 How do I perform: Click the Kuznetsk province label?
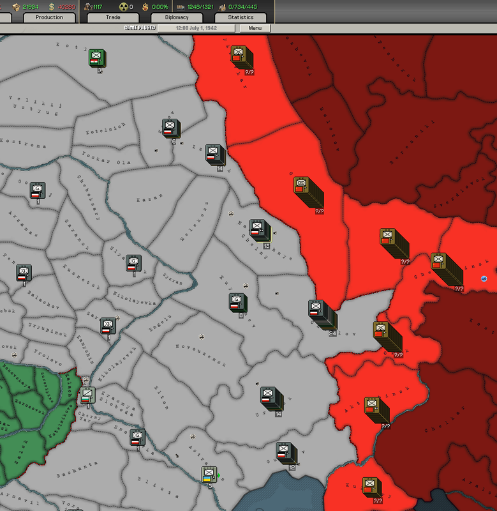pos(81,277)
